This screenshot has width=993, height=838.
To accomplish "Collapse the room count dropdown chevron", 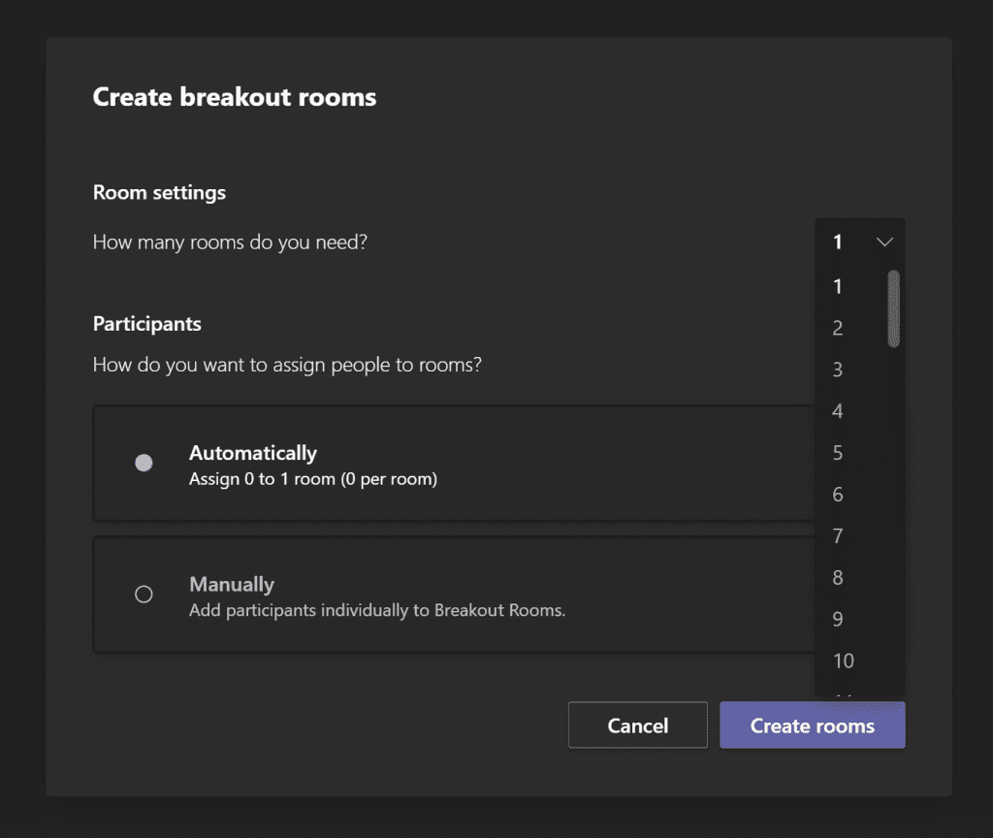I will (x=883, y=242).
